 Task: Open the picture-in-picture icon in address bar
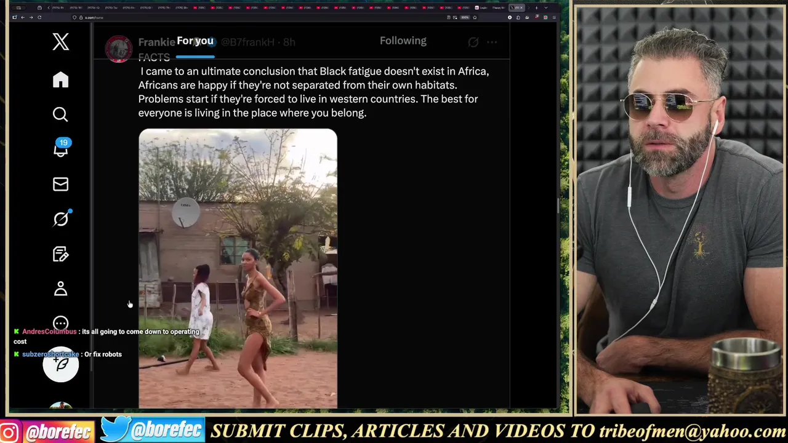pos(455,17)
